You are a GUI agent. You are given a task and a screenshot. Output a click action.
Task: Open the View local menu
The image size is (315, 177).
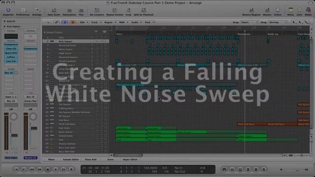tap(149, 22)
